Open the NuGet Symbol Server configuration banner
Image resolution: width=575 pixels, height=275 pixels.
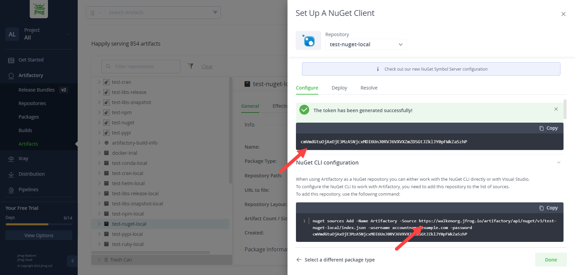pos(431,69)
